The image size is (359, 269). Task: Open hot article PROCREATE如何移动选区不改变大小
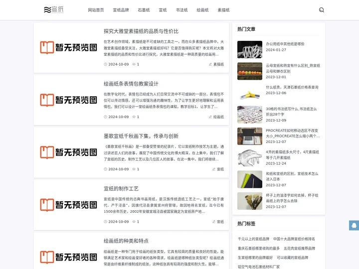point(293,133)
